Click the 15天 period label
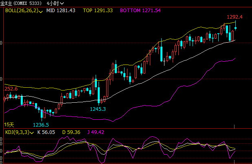252x164 pixels. (9, 125)
